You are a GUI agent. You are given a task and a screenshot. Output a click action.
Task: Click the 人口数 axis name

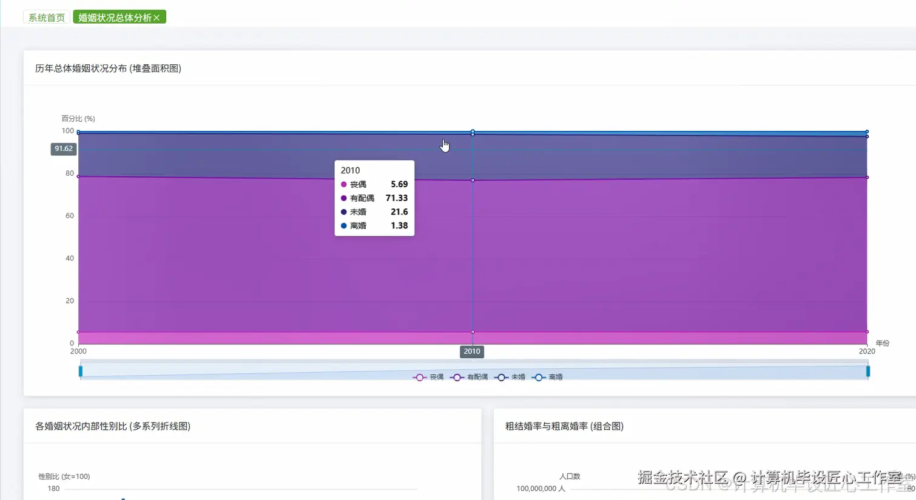point(570,476)
